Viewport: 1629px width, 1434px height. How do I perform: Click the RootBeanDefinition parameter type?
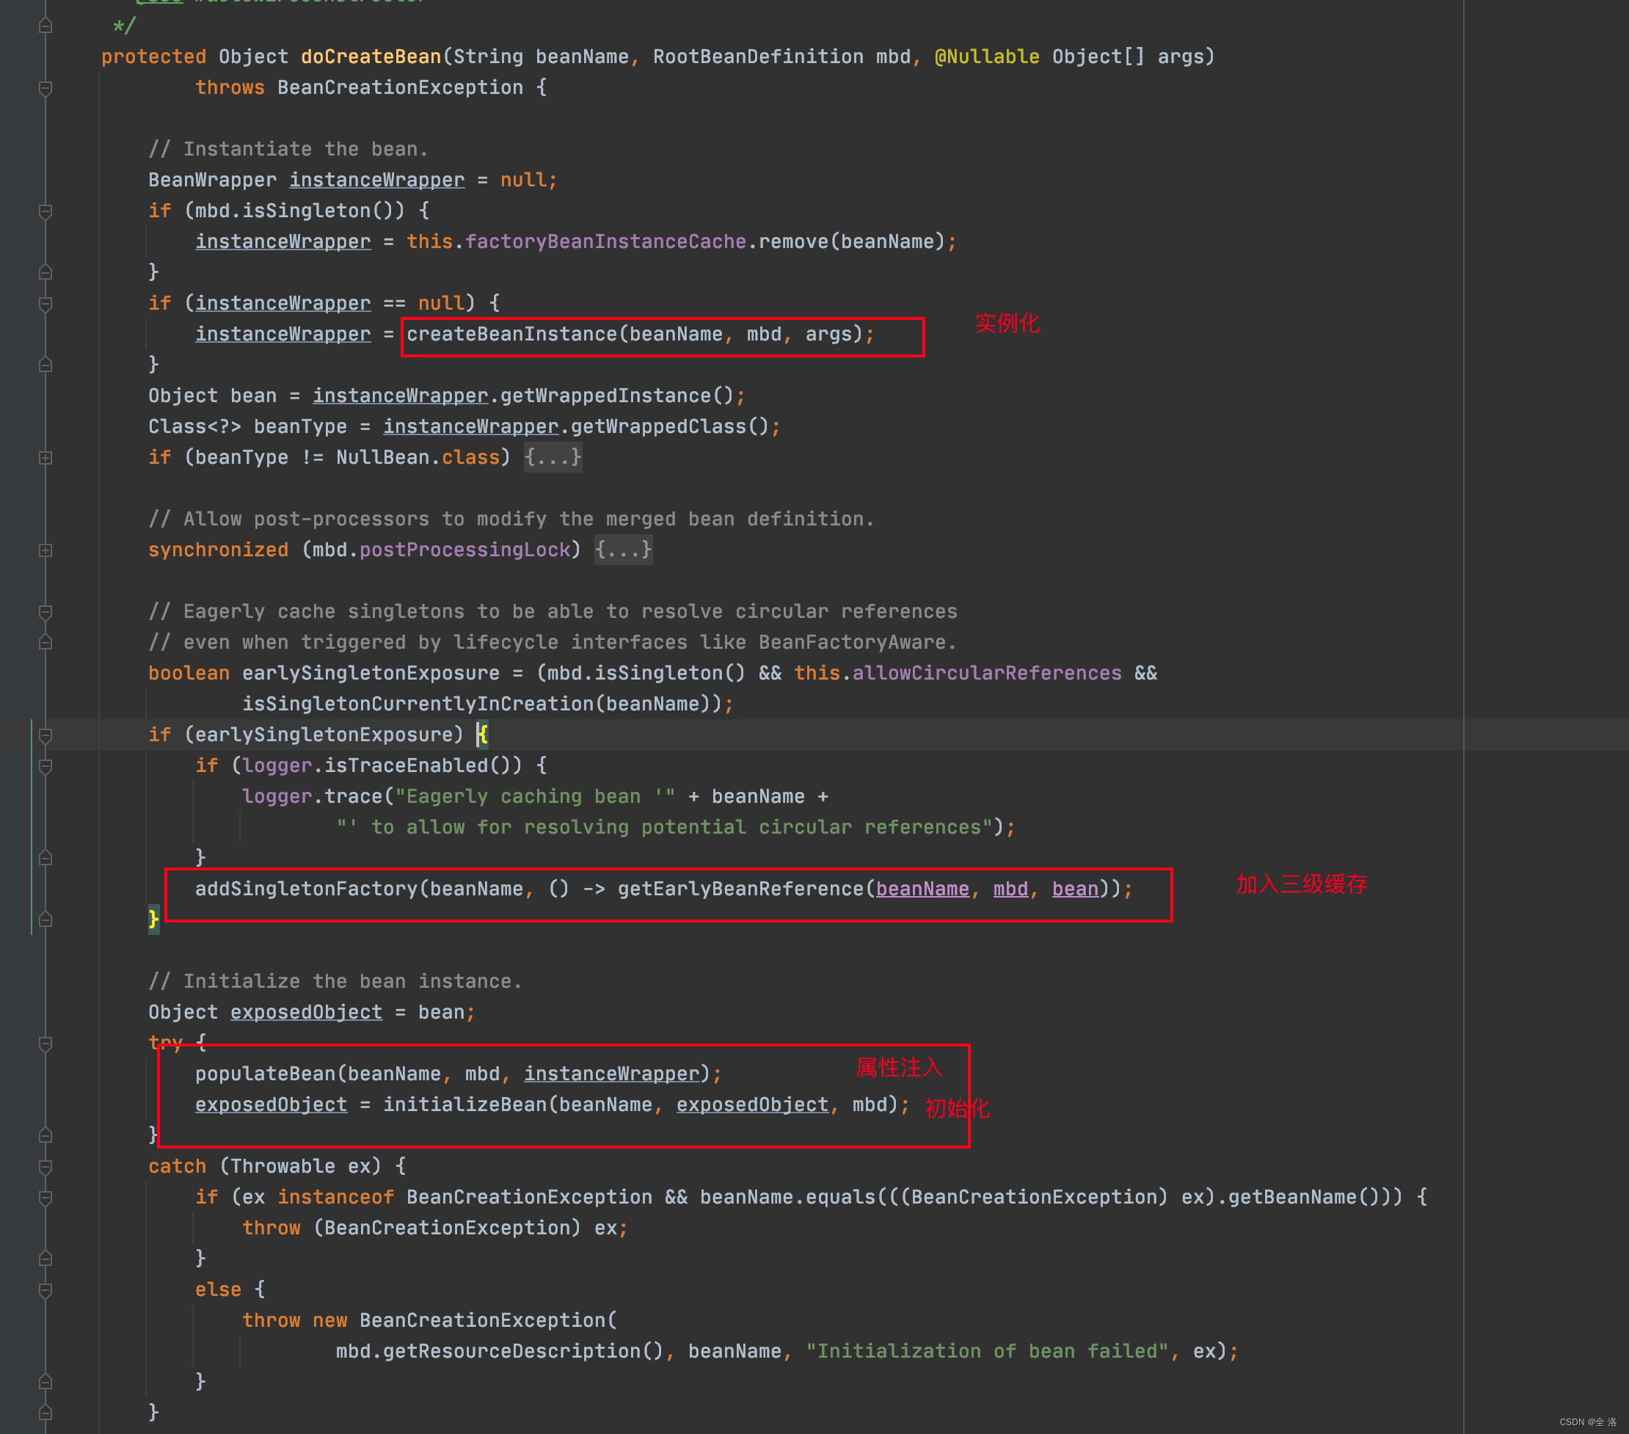[758, 57]
